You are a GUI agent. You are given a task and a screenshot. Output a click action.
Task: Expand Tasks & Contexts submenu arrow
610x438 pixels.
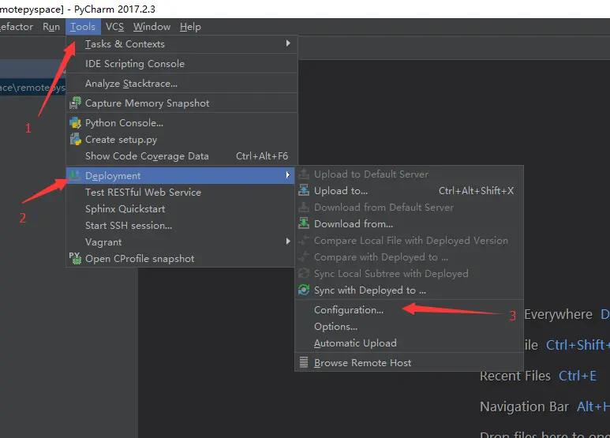(x=288, y=43)
